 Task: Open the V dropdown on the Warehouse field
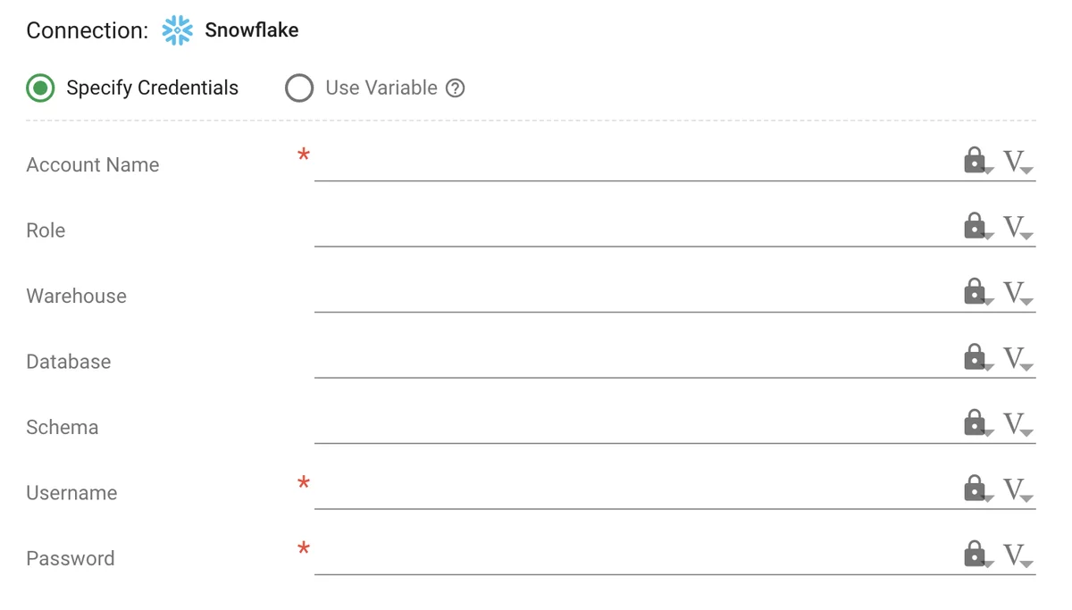1014,294
